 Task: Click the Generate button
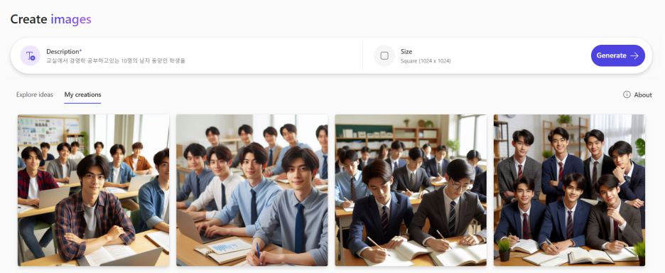point(617,55)
